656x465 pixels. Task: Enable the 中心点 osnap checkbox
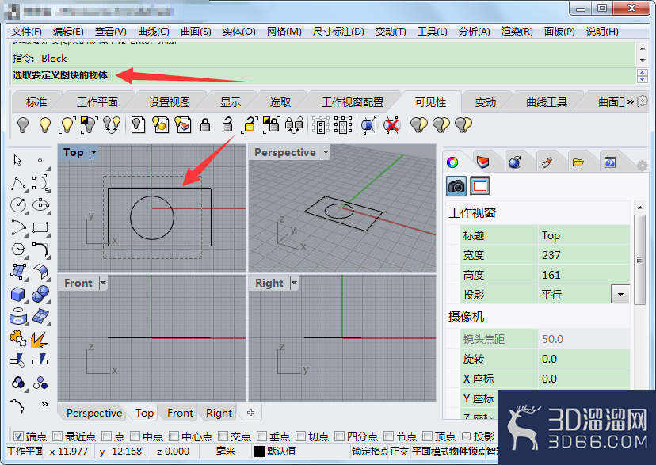pos(174,436)
